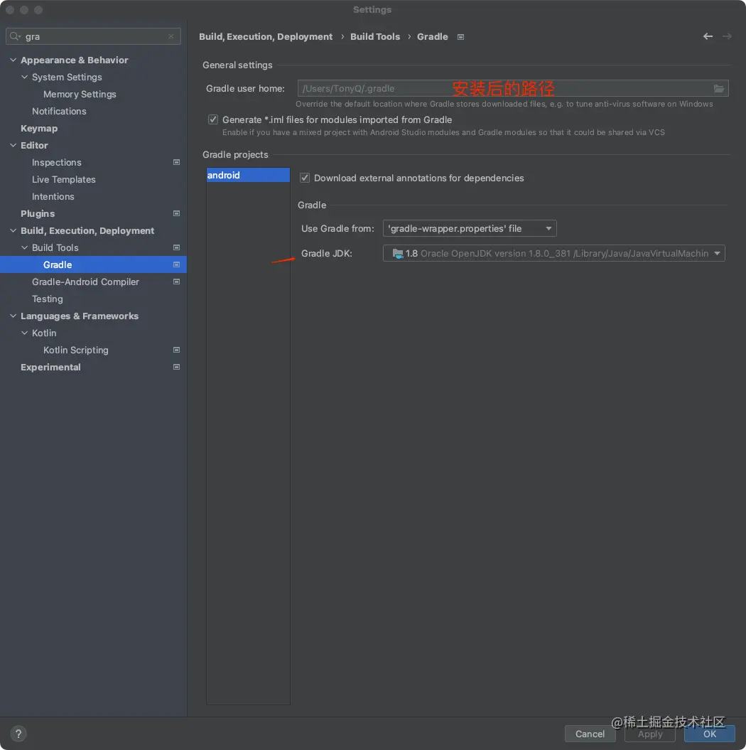746x750 pixels.
Task: Navigate forward with the right arrow
Action: 727,36
